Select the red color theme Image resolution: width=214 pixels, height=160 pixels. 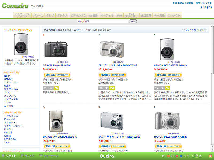point(177,156)
